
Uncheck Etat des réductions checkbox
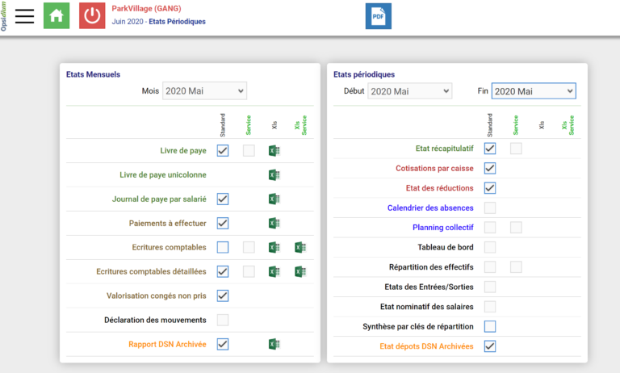490,188
